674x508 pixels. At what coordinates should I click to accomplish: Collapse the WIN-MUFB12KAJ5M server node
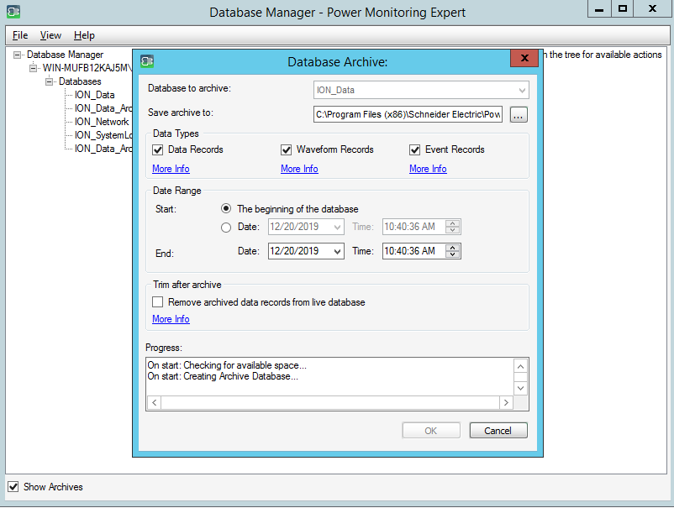[x=33, y=68]
